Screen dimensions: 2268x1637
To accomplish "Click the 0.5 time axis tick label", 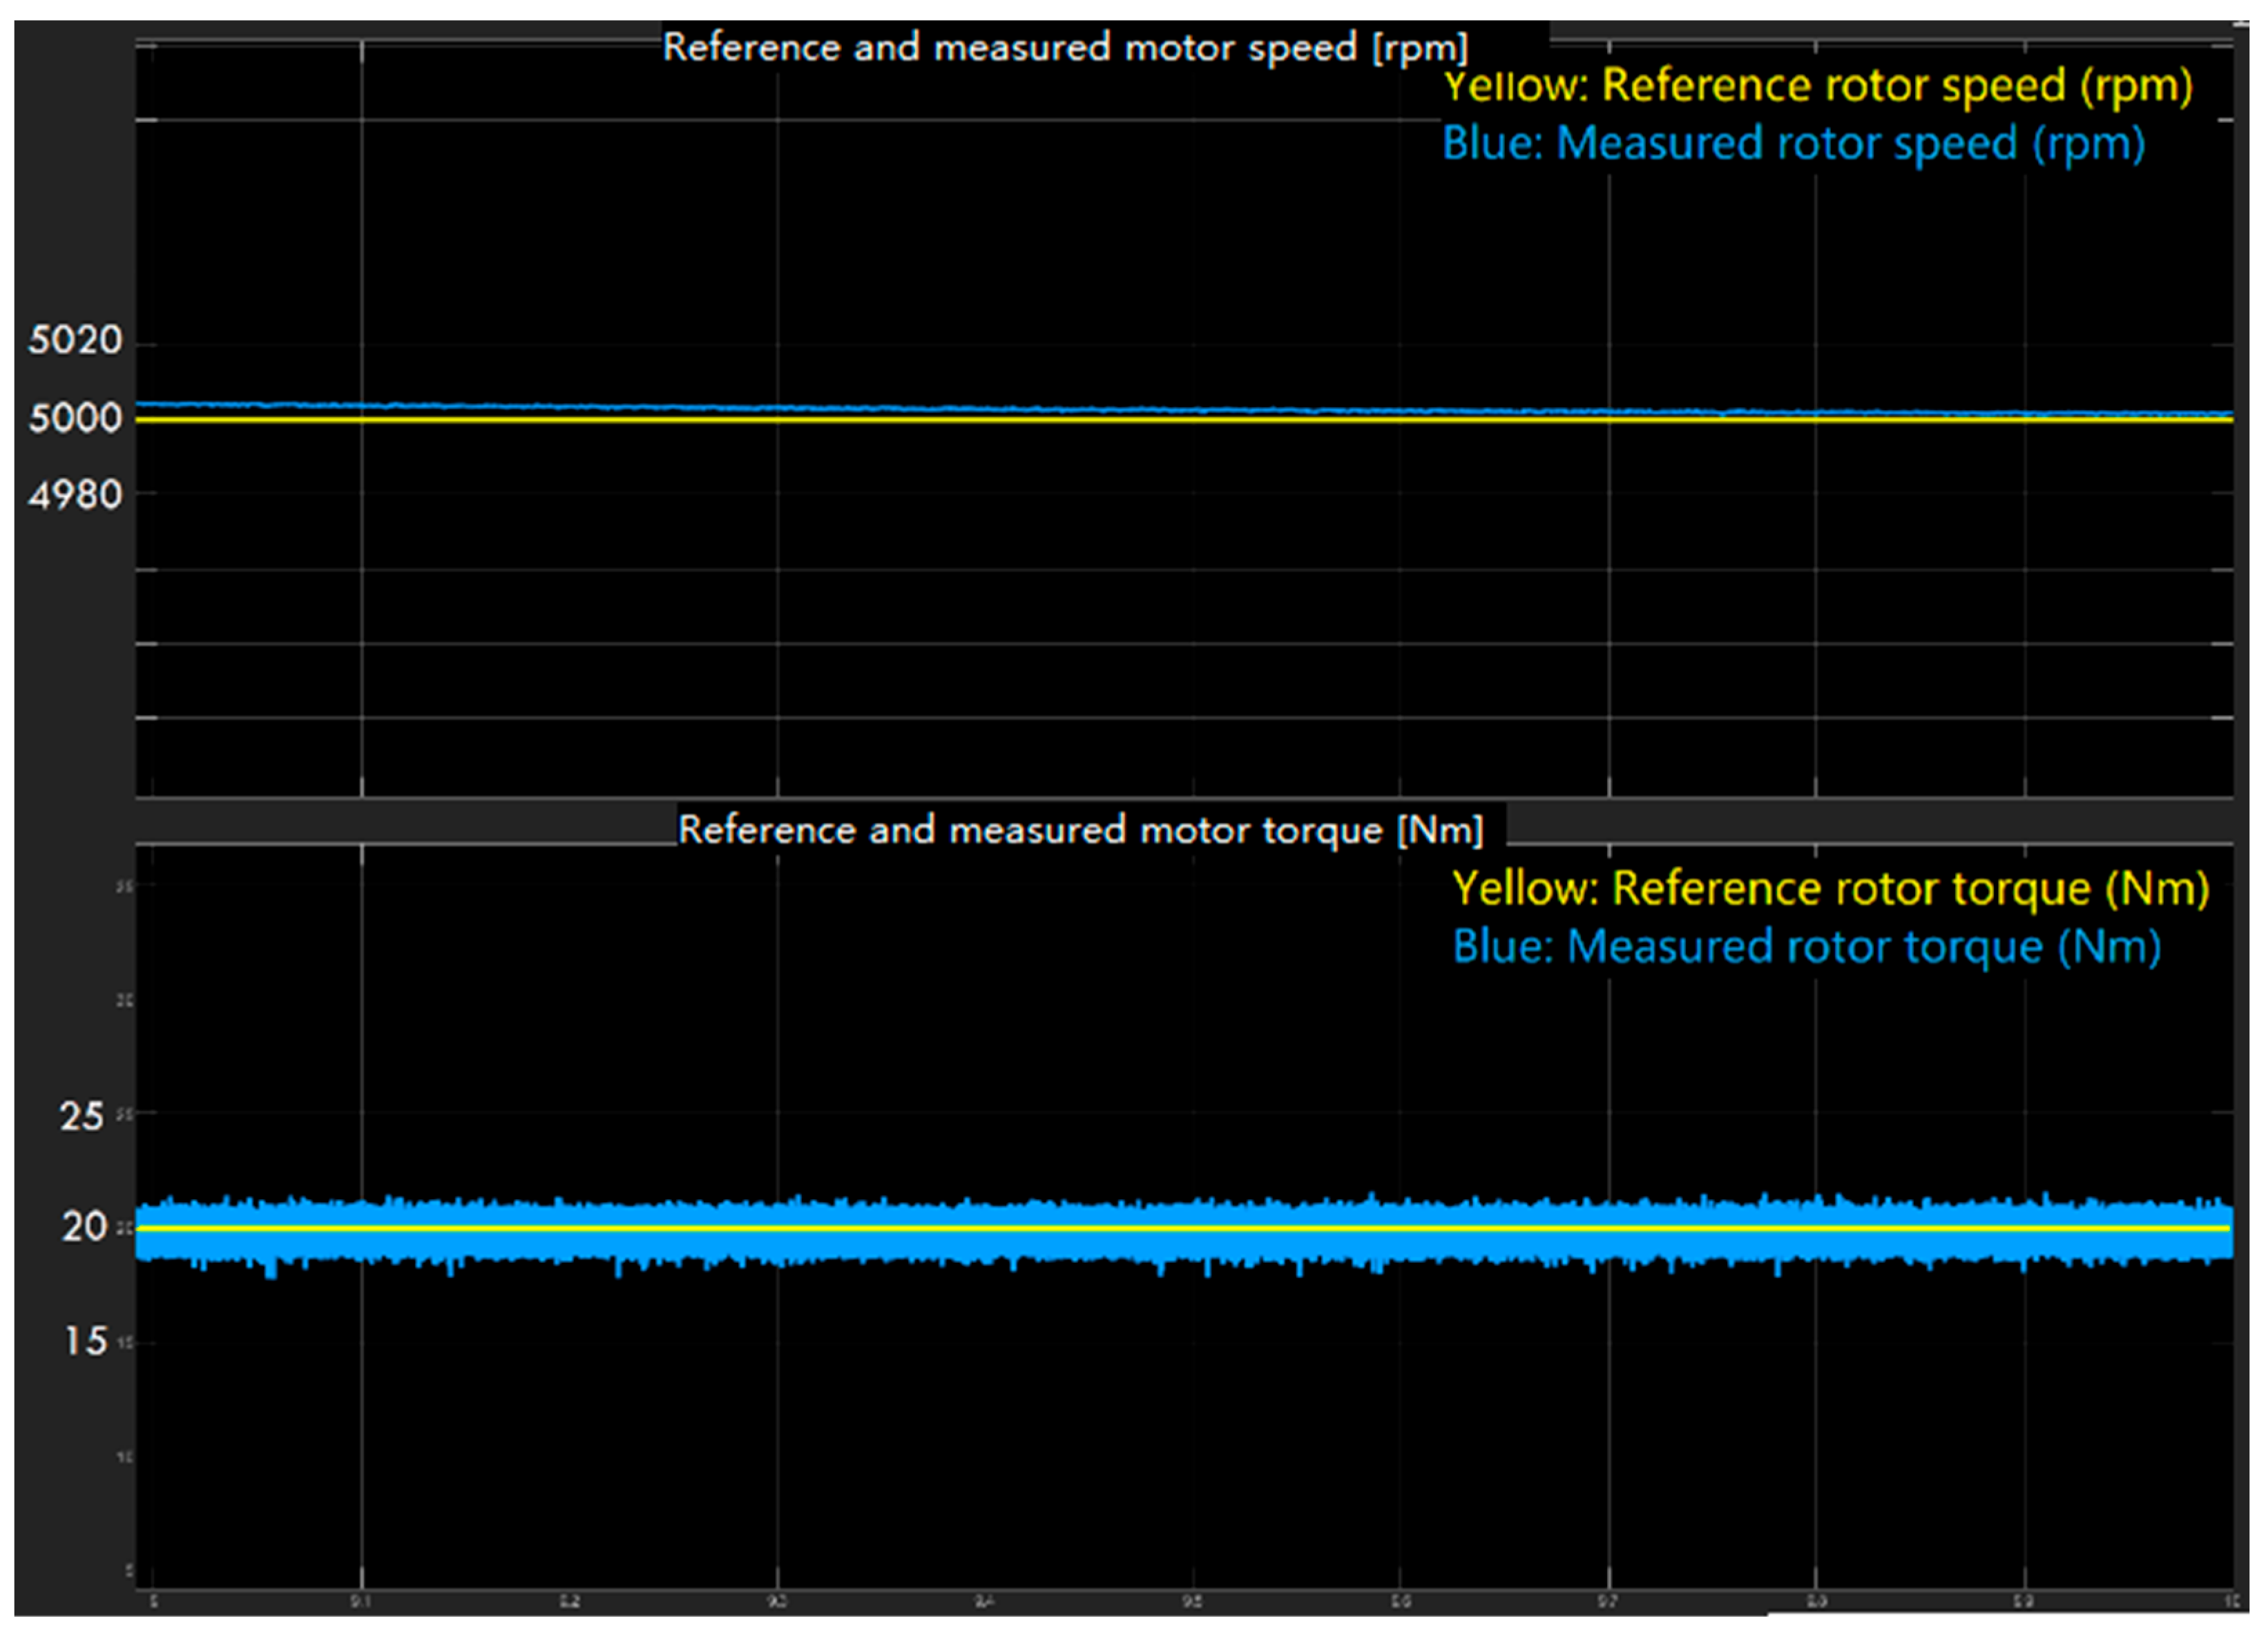I will click(1192, 1602).
